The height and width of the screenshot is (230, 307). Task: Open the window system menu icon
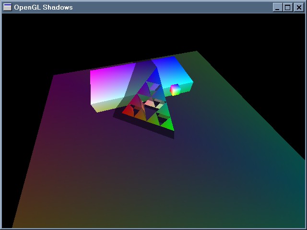point(8,7)
